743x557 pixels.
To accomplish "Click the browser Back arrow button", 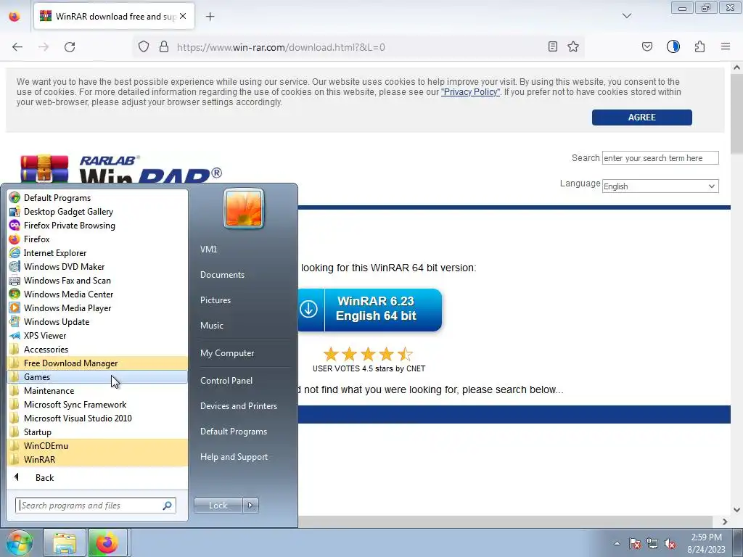I will point(17,47).
